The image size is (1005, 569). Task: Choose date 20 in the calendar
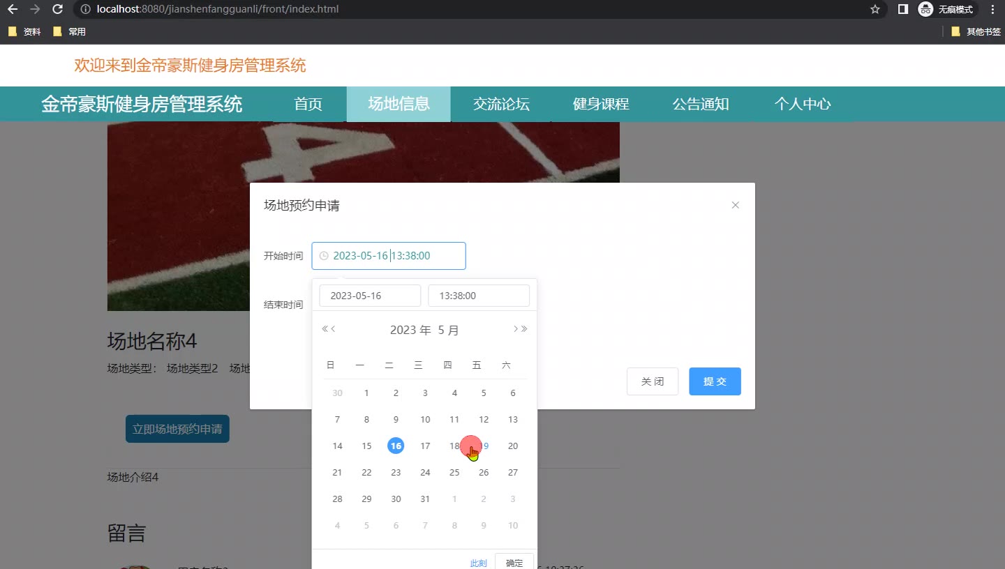tap(513, 446)
